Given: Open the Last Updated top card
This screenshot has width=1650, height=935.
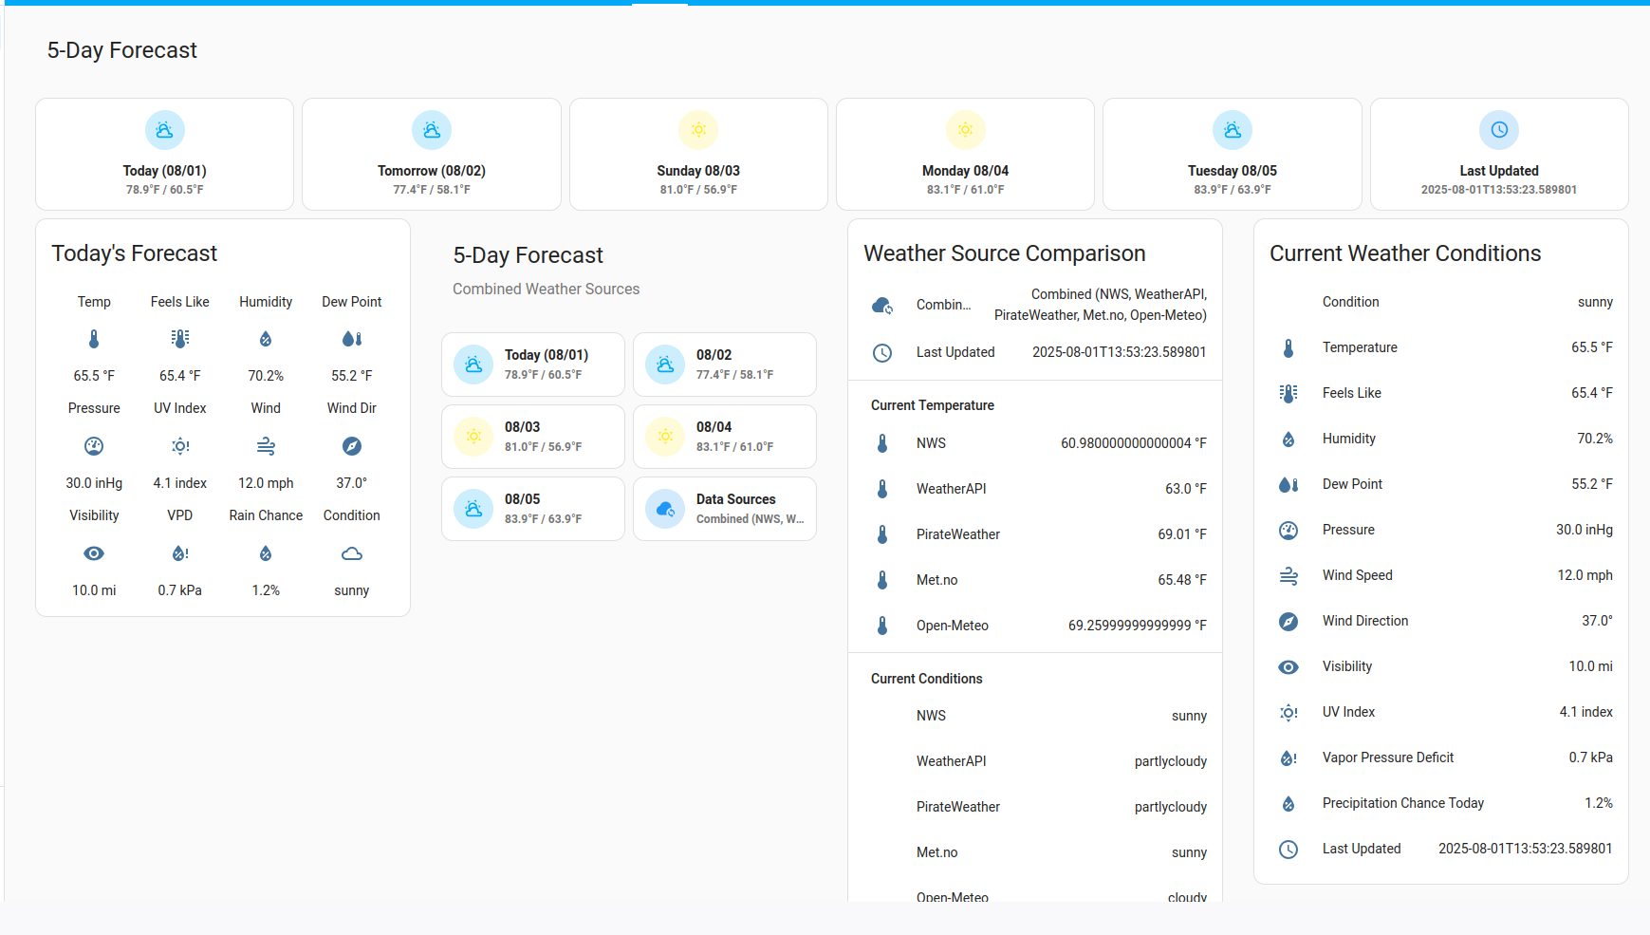Looking at the screenshot, I should (x=1499, y=154).
